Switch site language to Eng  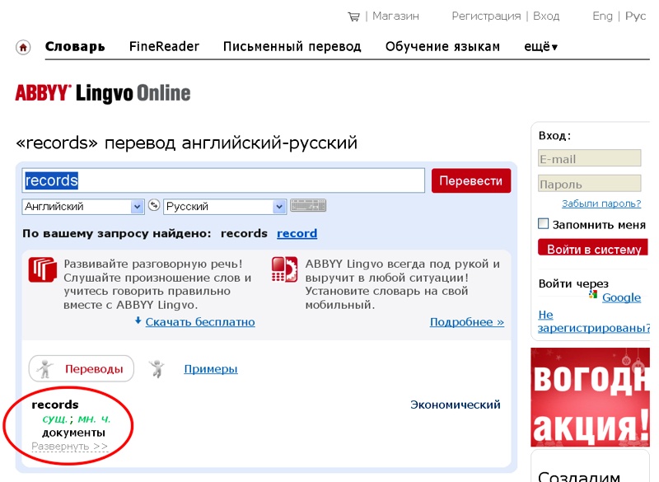point(602,16)
